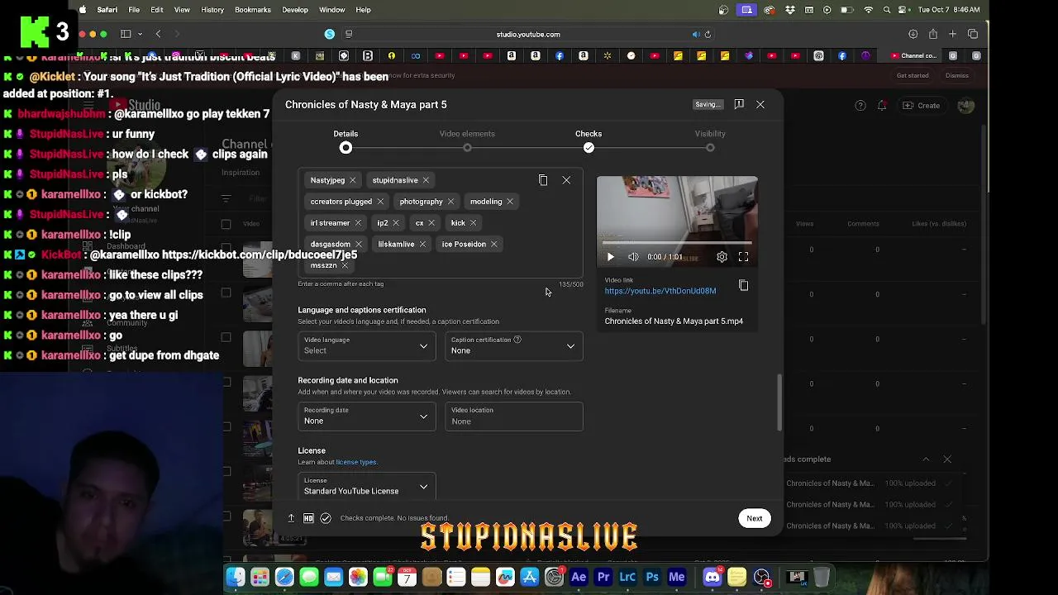
Task: Collapse the uploads complete panel
Action: coord(926,459)
